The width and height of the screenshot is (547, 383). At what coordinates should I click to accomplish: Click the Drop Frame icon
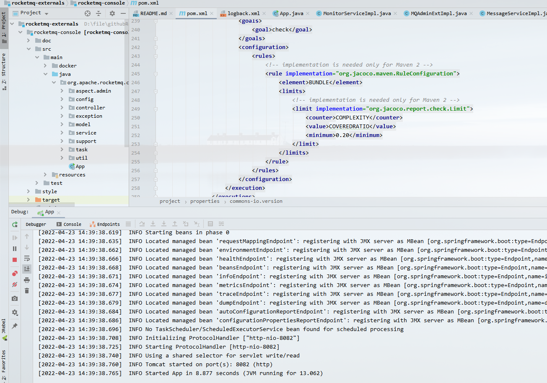point(186,224)
